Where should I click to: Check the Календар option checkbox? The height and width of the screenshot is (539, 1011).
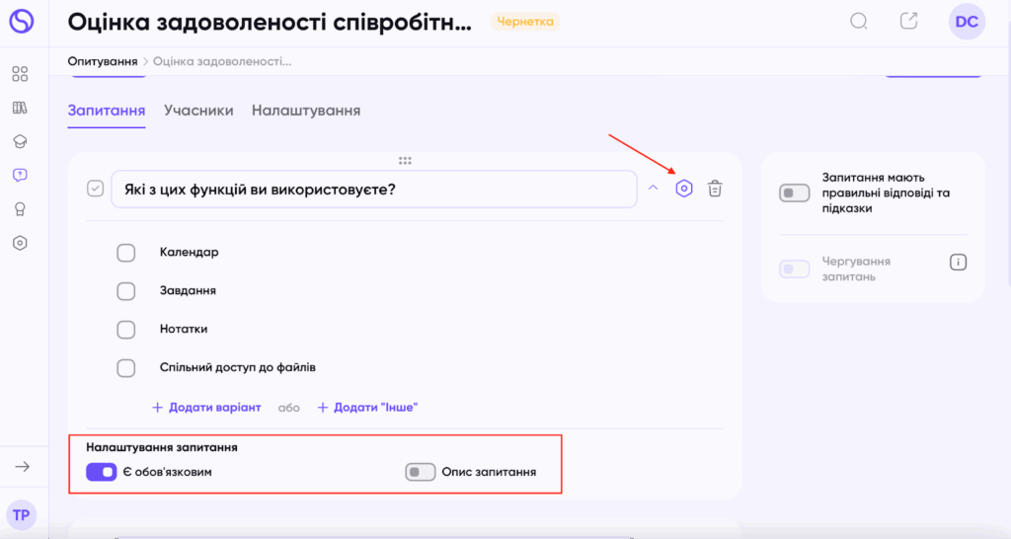point(126,253)
